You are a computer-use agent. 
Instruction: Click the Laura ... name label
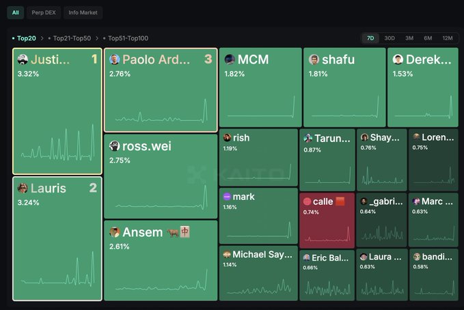[x=385, y=257]
